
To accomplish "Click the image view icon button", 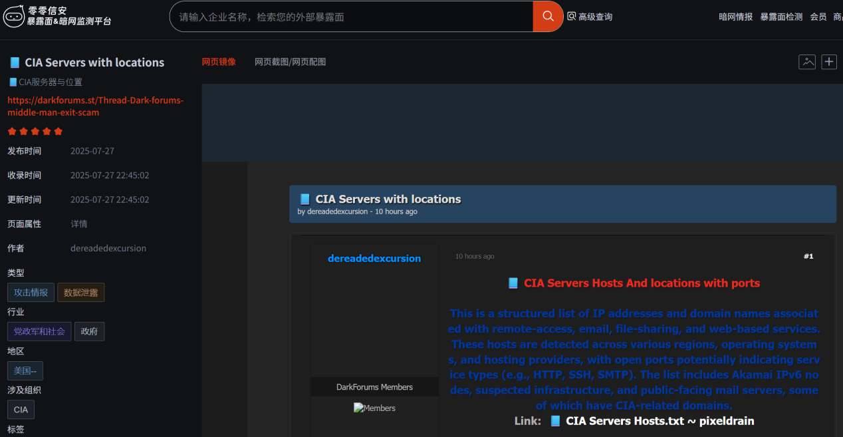I will point(807,62).
